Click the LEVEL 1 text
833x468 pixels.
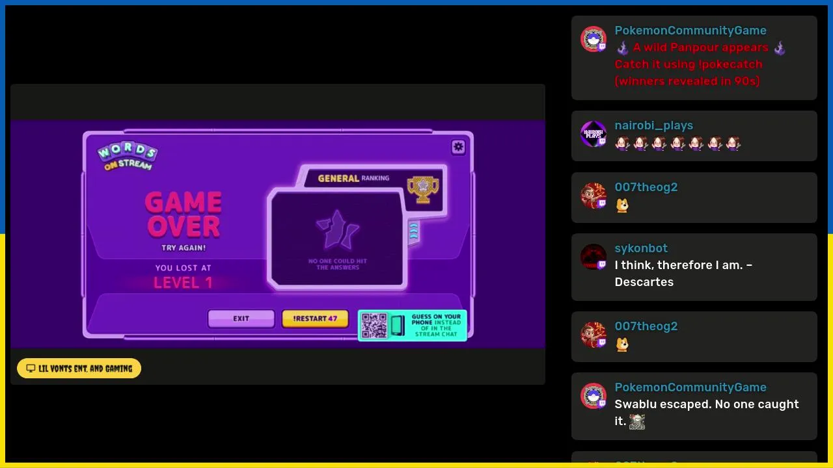point(183,283)
